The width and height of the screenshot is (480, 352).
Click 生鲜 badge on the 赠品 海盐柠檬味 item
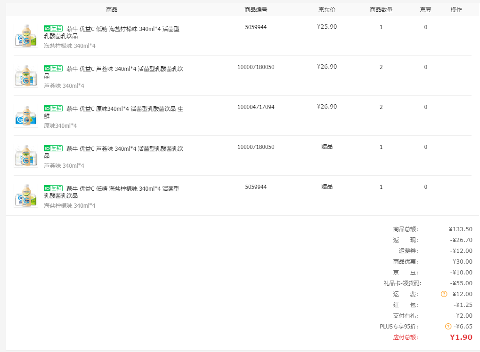[x=53, y=188]
